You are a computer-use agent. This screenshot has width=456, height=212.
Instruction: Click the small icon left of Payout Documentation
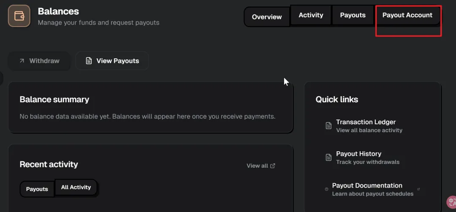point(326,189)
